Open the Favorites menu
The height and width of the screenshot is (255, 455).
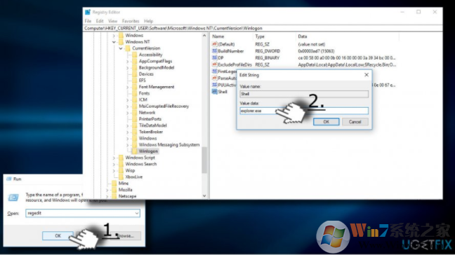(131, 21)
